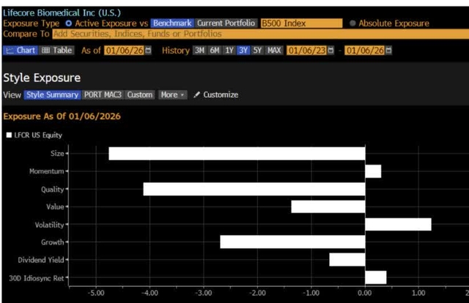Viewport: 469px width, 303px height.
Task: Click the Dividend Yield axis label
Action: click(x=41, y=260)
